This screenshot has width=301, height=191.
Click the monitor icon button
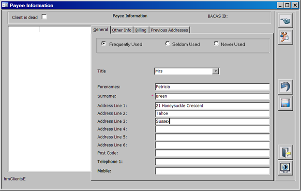285,168
